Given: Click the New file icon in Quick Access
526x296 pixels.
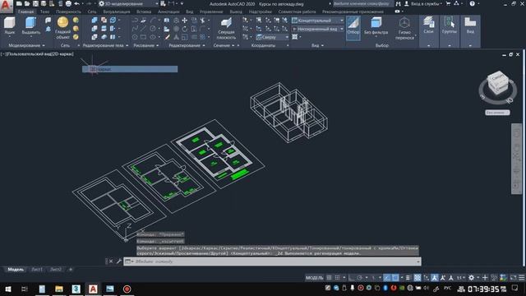Looking at the screenshot, I should [19, 3].
